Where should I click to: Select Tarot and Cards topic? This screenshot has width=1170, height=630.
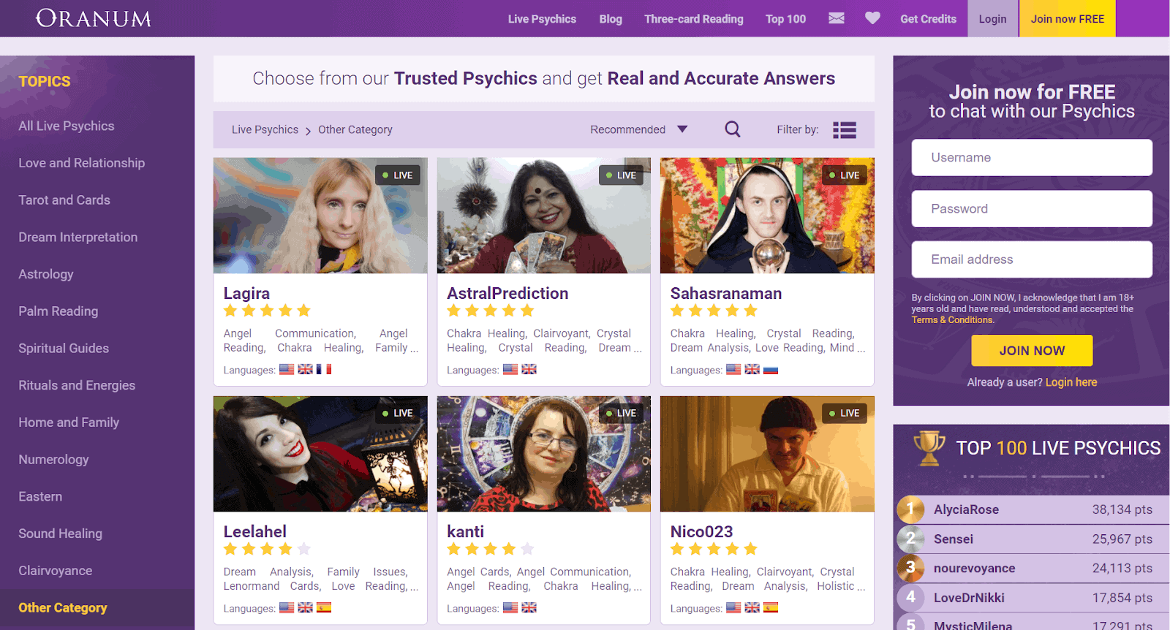coord(64,200)
